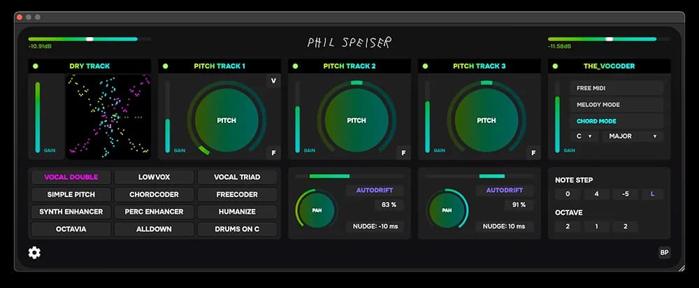Choose the ALLDOWN preset
The image size is (699, 288).
tap(154, 229)
